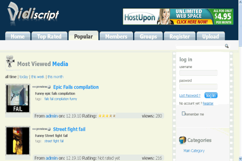242x161 pixels.
Task: Filter most viewed by this week
Action: [38, 76]
